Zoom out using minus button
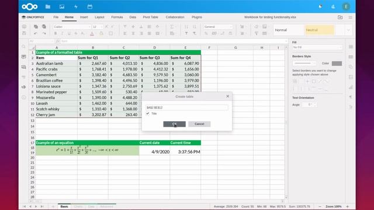374x210 pixels. (x=320, y=206)
